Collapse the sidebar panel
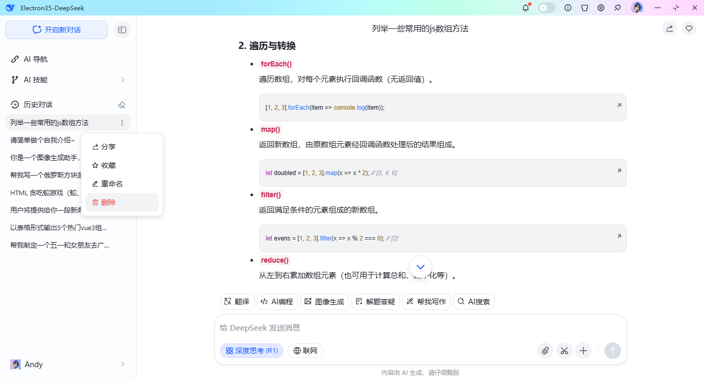704x380 pixels. click(122, 30)
